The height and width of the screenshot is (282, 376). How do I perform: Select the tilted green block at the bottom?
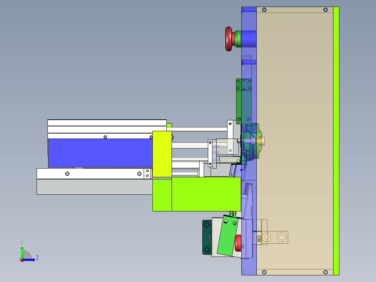pyautogui.click(x=227, y=236)
